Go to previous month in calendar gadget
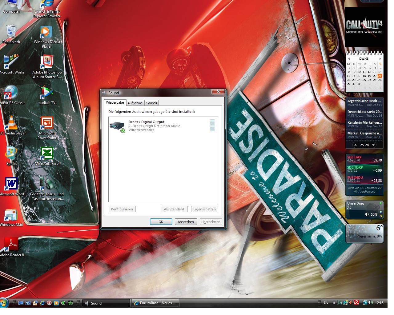Screen dimensions: 394x315 tap(349, 58)
